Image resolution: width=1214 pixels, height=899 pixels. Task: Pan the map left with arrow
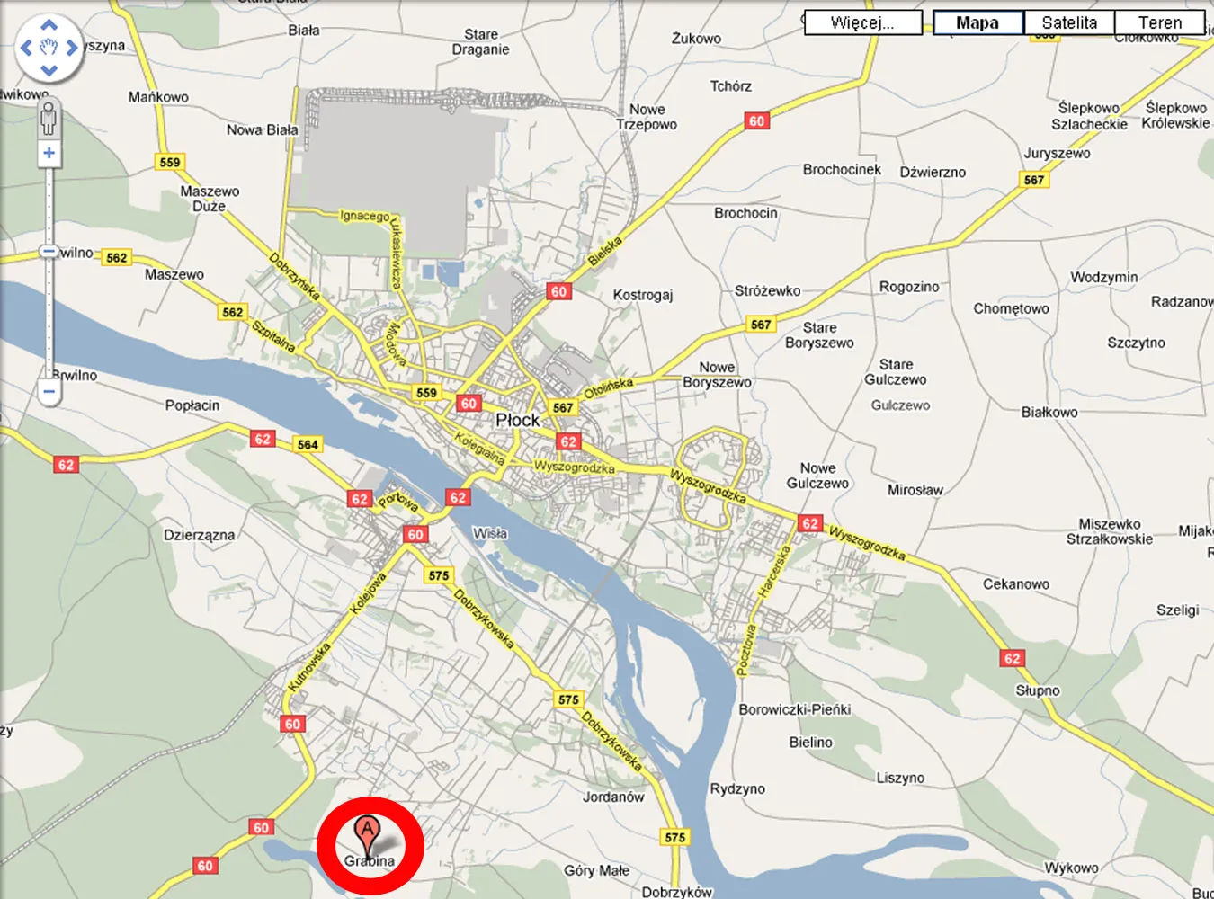[x=26, y=48]
